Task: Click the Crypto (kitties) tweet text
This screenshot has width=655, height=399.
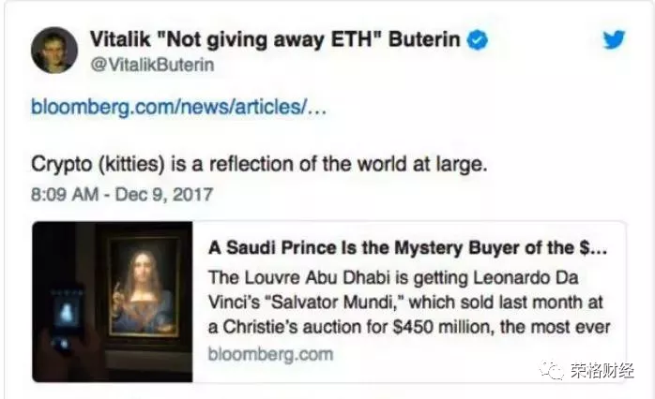Action: point(259,164)
